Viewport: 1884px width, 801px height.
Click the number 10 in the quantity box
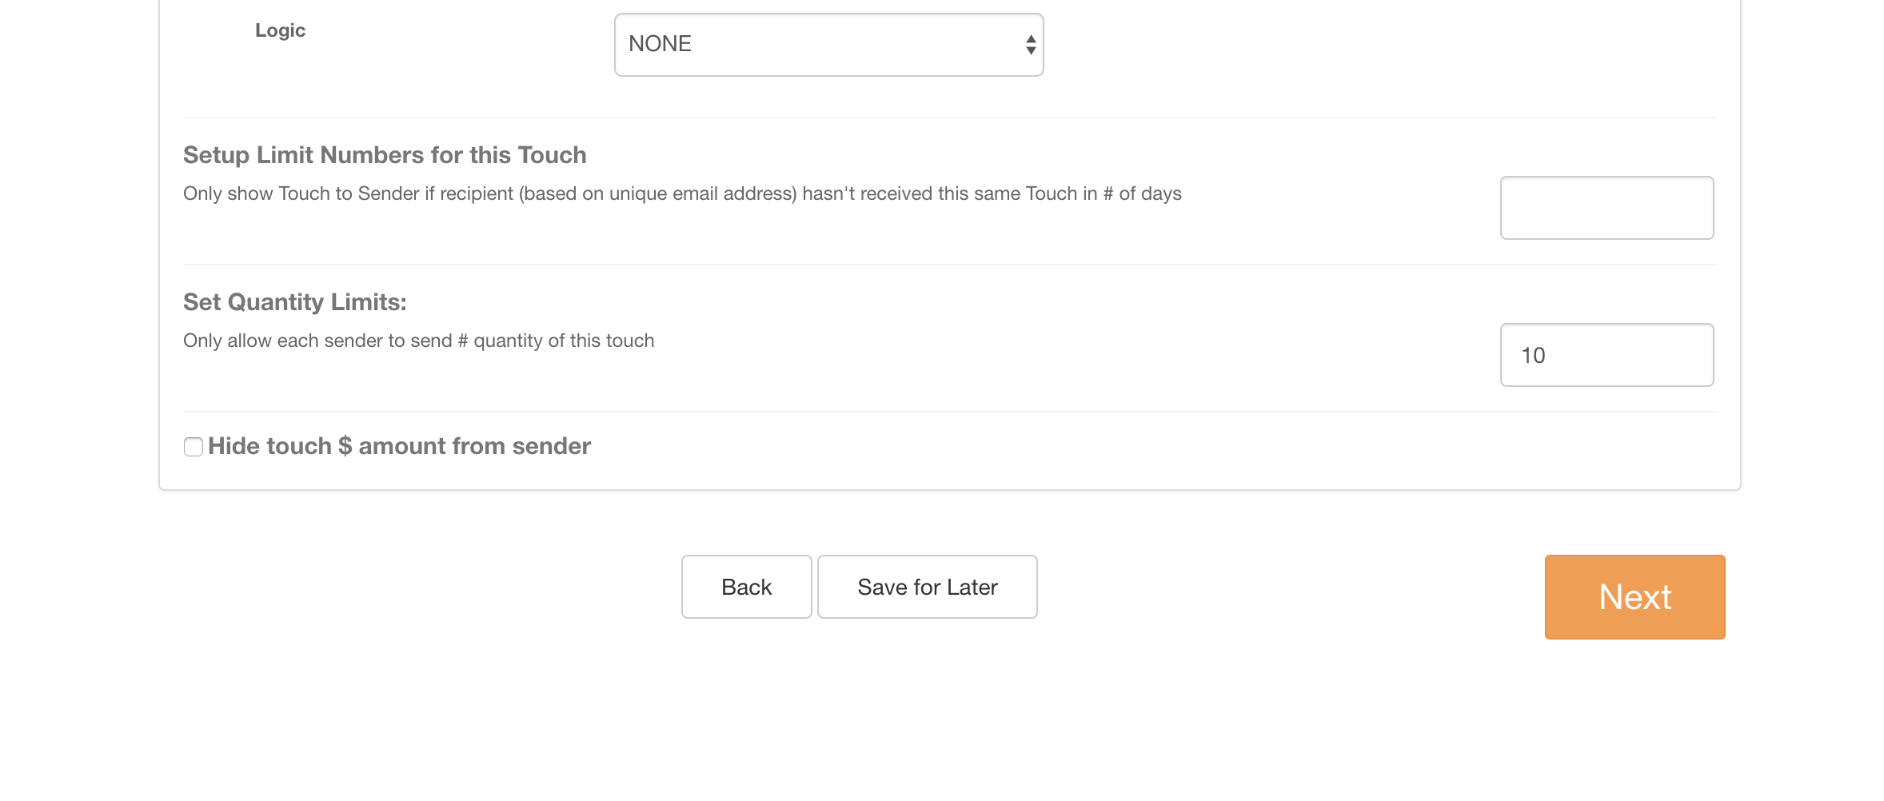pyautogui.click(x=1533, y=356)
